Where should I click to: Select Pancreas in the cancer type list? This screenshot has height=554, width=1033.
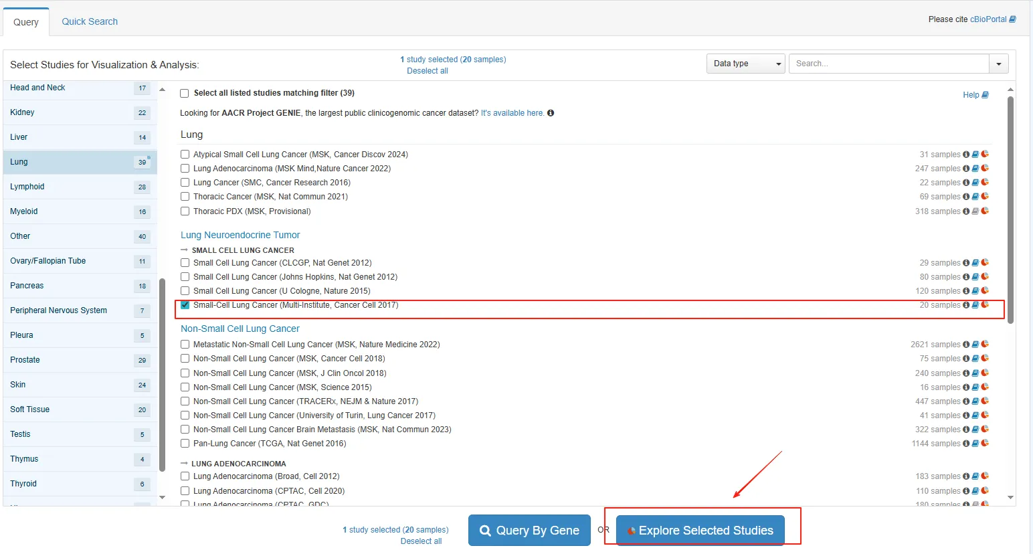[27, 286]
